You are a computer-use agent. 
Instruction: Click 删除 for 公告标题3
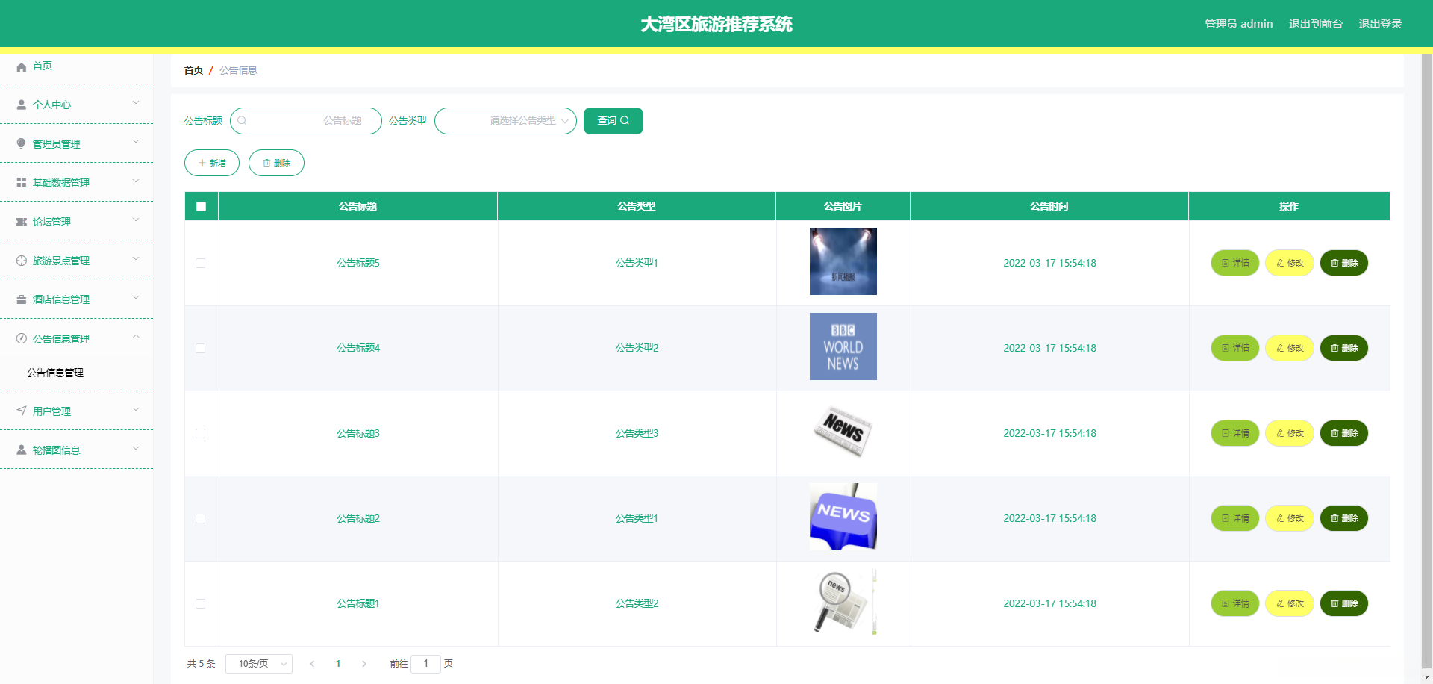(x=1344, y=433)
